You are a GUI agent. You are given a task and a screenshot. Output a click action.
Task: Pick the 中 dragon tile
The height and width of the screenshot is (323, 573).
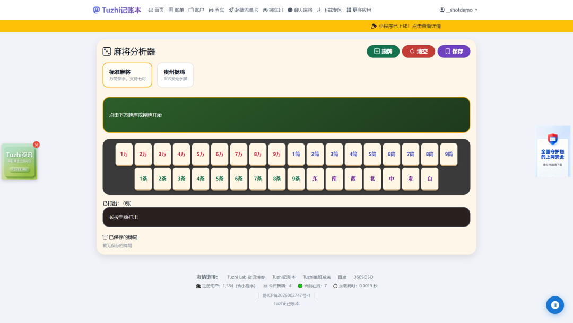[392, 179]
